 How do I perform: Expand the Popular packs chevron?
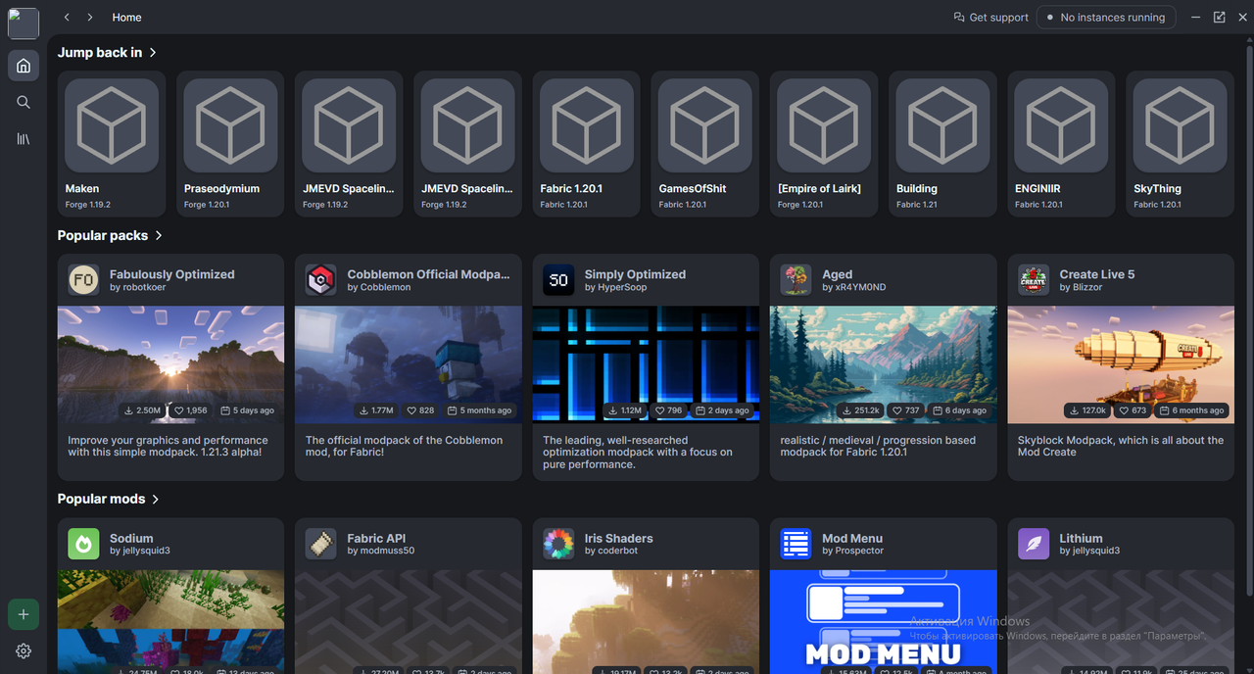[x=159, y=236]
